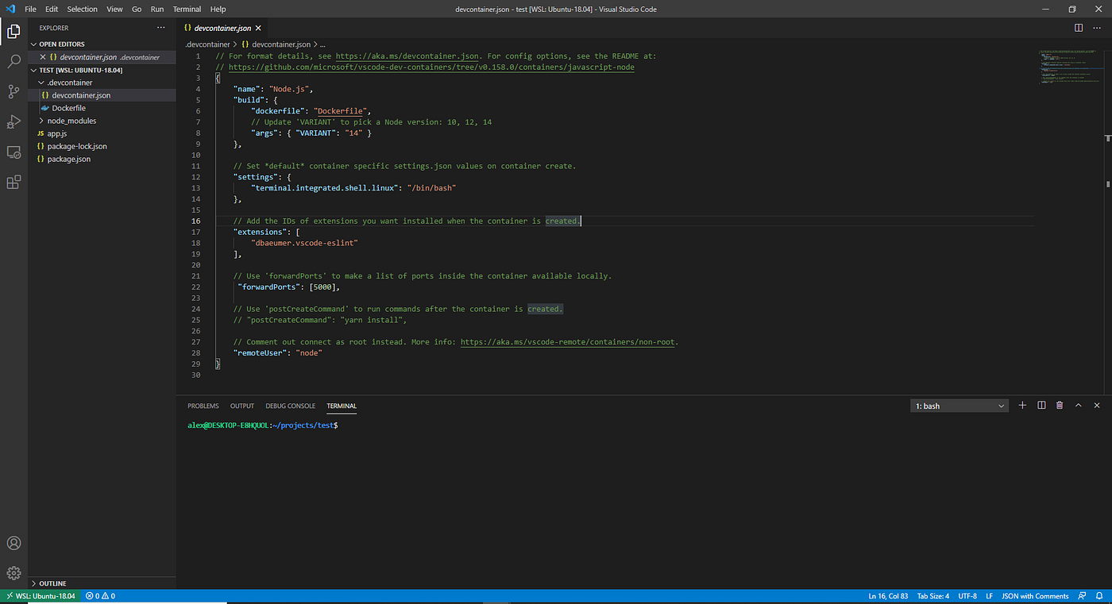Click the containers/non-root link on line 27

pos(567,342)
